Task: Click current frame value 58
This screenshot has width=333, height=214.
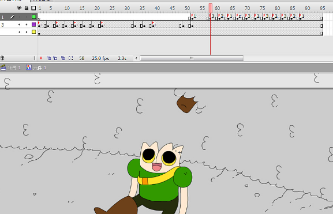Action: 82,58
